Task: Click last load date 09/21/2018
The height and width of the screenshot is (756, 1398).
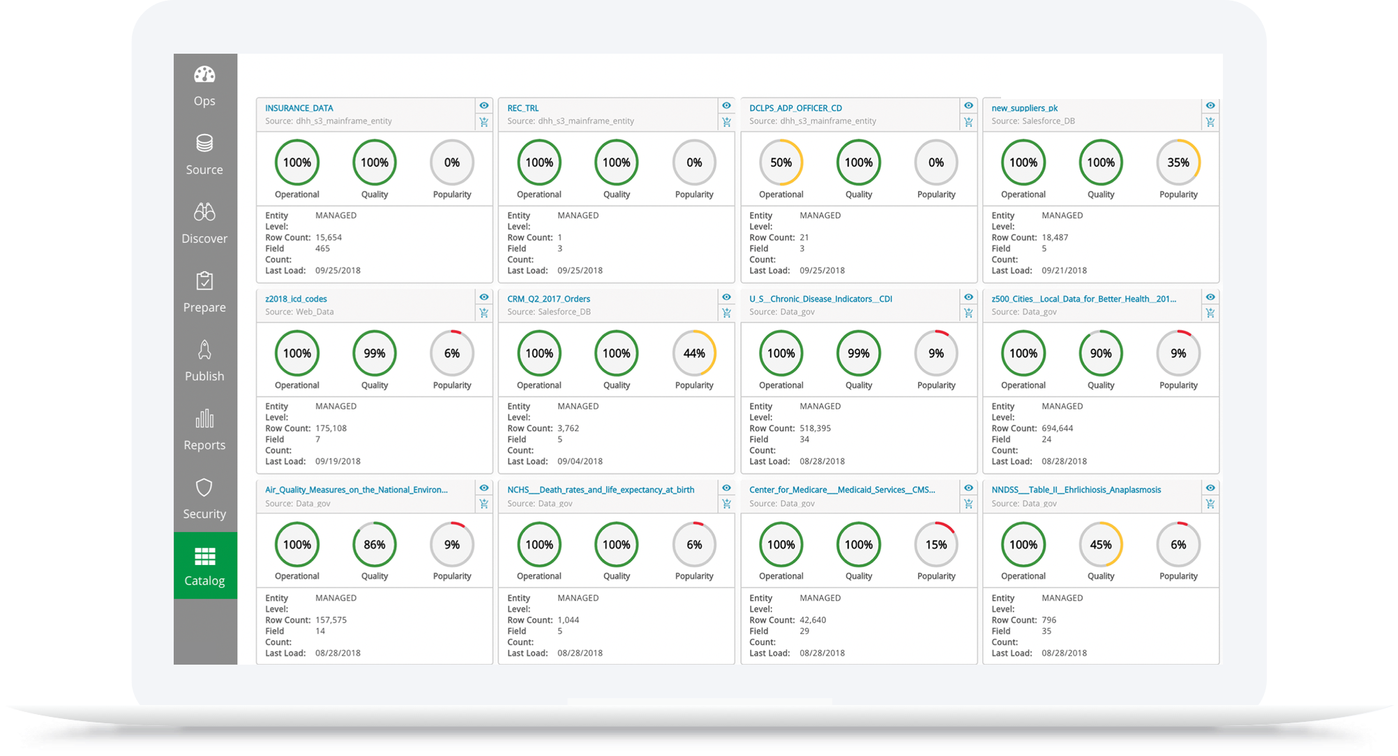Action: pyautogui.click(x=1064, y=271)
